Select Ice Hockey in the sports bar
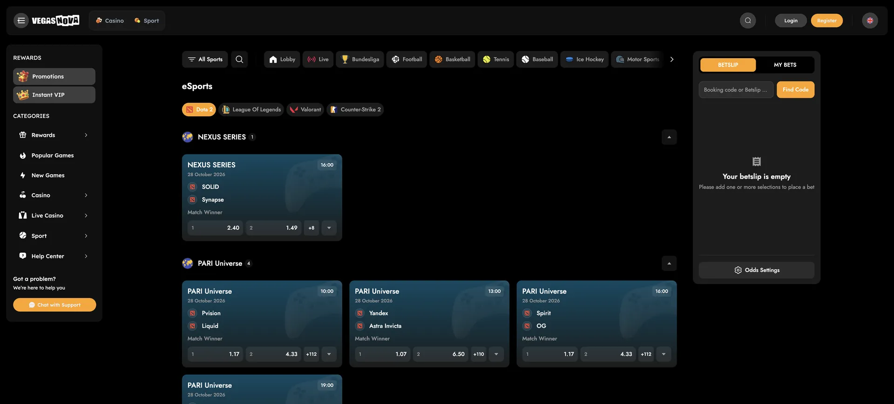 (584, 60)
